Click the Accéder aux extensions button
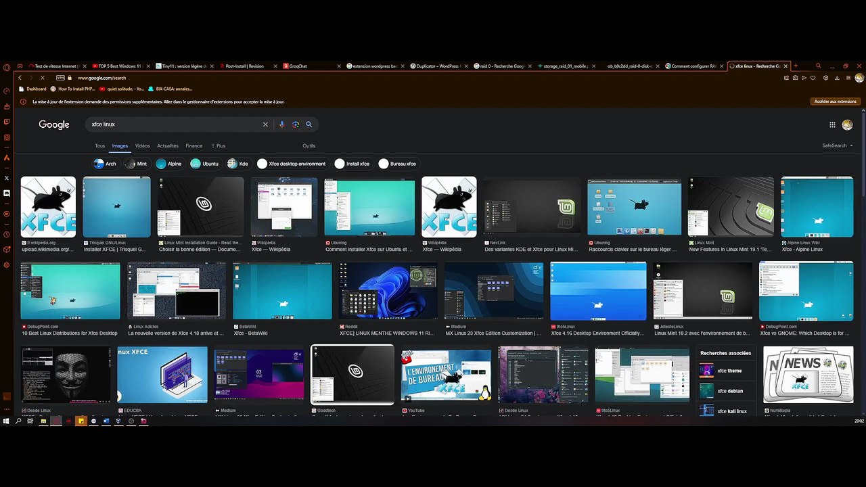This screenshot has height=487, width=866. [835, 101]
